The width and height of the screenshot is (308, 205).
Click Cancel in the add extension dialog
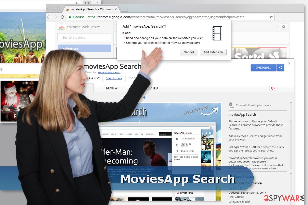[189, 52]
